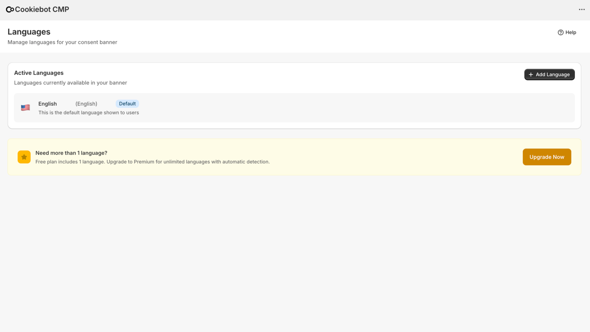The width and height of the screenshot is (590, 332).
Task: Click the Cookiebot CMP logo
Action: pyautogui.click(x=37, y=9)
